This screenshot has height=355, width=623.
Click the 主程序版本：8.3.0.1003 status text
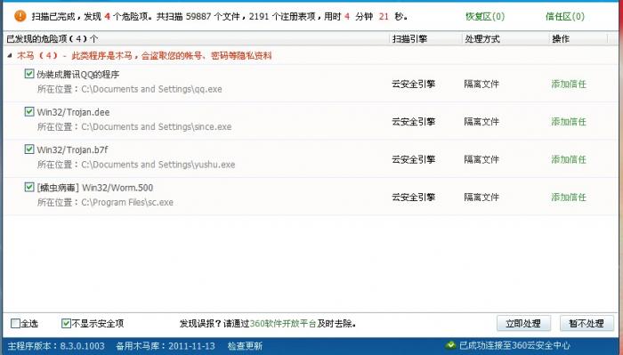pyautogui.click(x=56, y=346)
